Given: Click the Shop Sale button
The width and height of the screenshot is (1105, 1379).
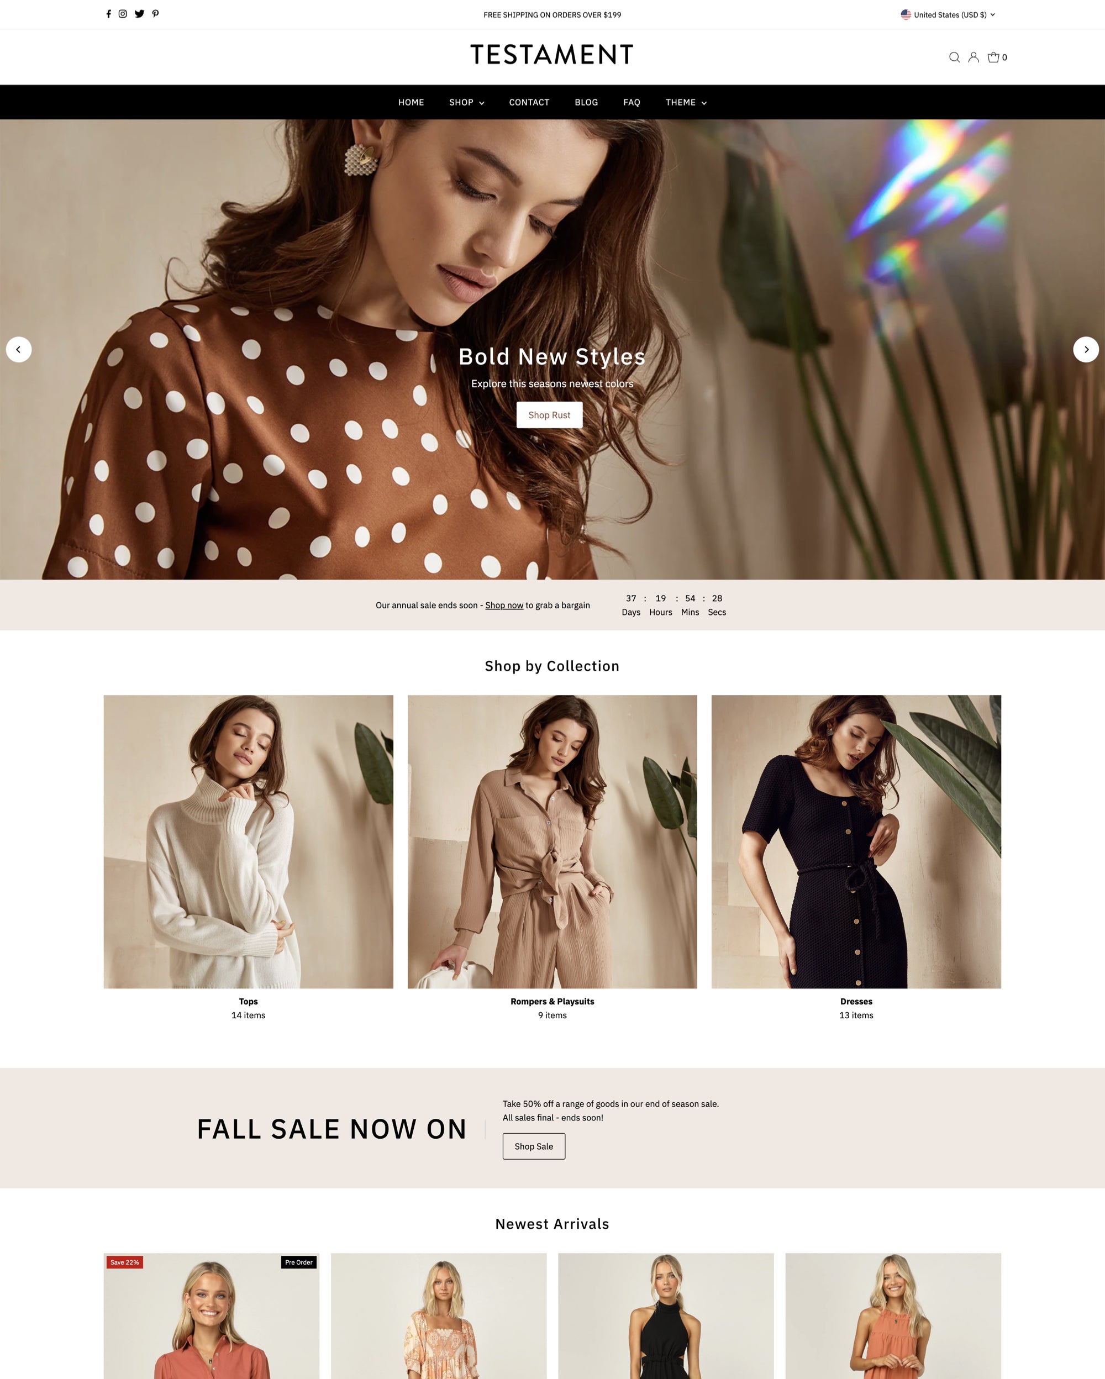Looking at the screenshot, I should [x=533, y=1146].
